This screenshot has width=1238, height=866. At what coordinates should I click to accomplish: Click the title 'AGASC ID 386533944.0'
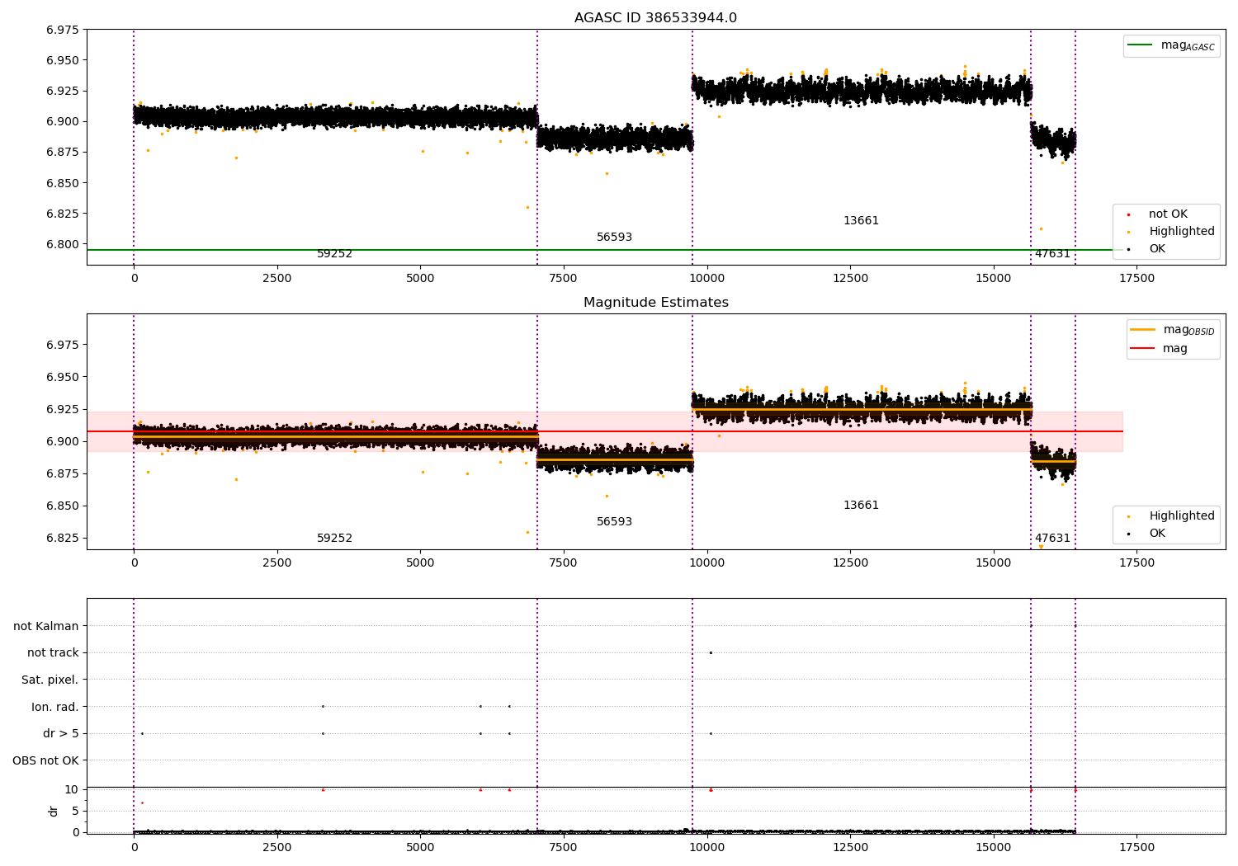pos(655,18)
